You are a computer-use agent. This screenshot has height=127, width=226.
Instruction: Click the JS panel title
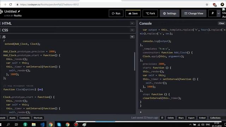point(4,37)
